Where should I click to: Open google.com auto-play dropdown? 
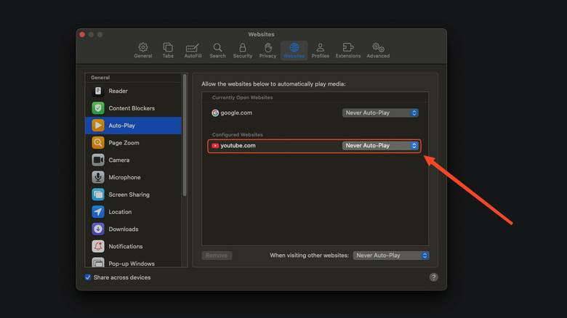coord(381,113)
